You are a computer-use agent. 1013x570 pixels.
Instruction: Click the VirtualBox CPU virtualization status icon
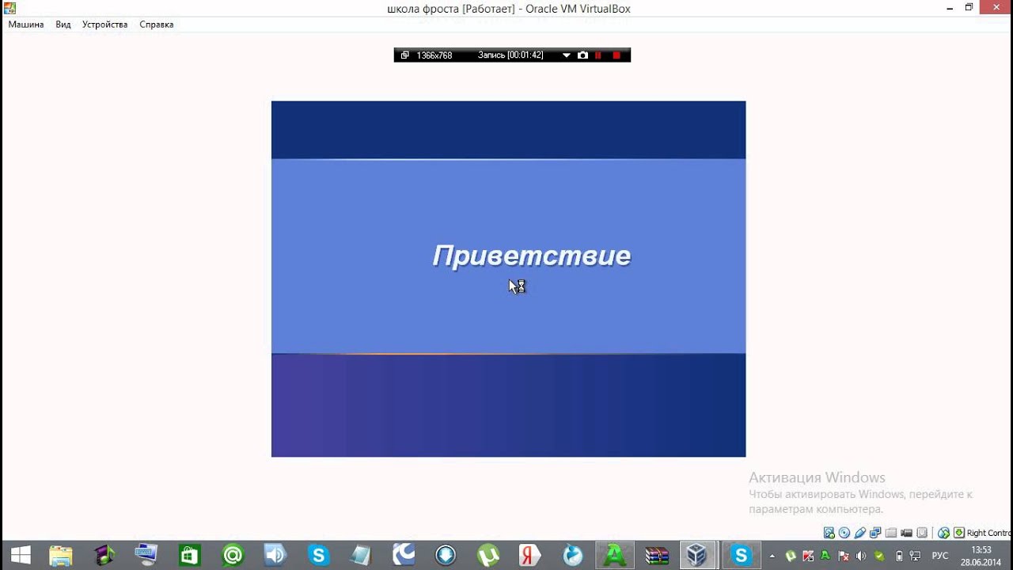click(922, 533)
